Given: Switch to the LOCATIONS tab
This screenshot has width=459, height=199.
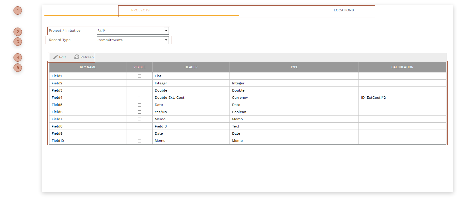Looking at the screenshot, I should click(343, 10).
